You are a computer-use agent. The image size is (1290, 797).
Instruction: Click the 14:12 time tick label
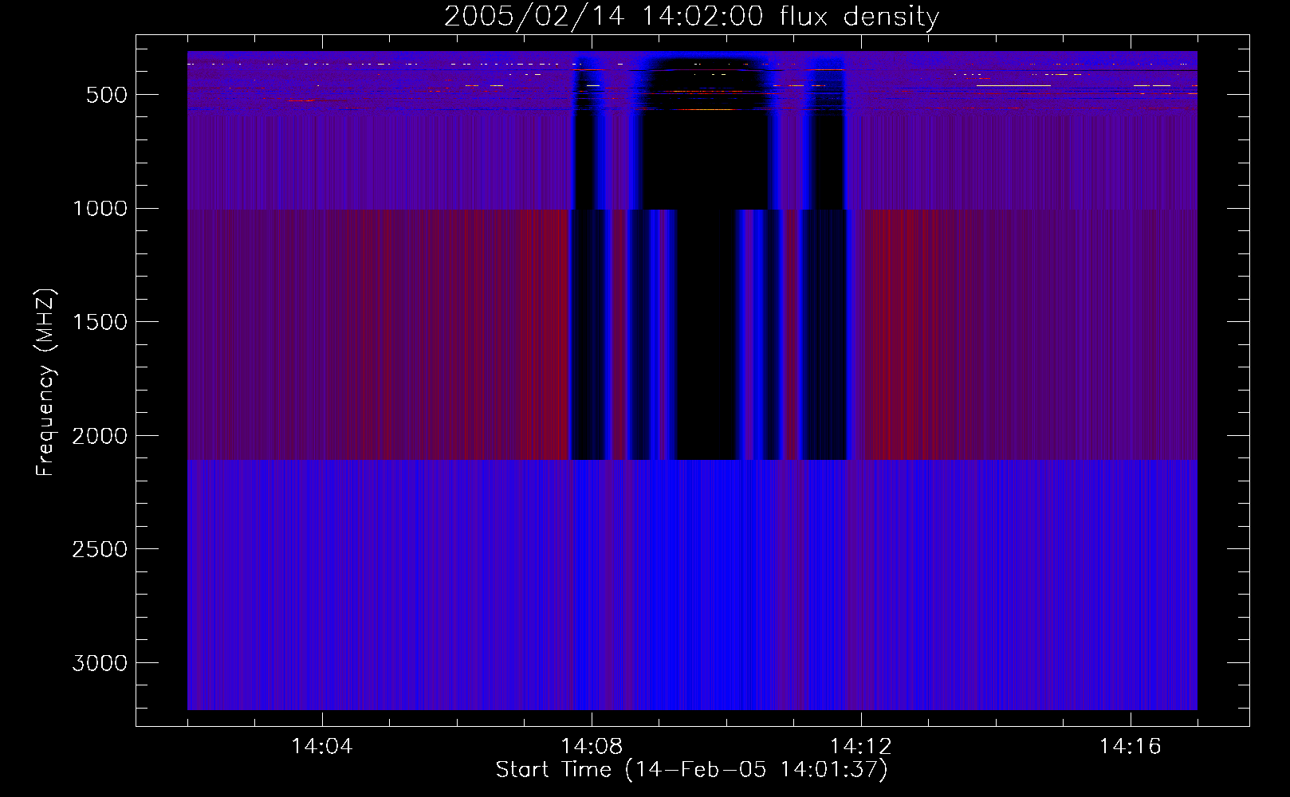(x=861, y=747)
